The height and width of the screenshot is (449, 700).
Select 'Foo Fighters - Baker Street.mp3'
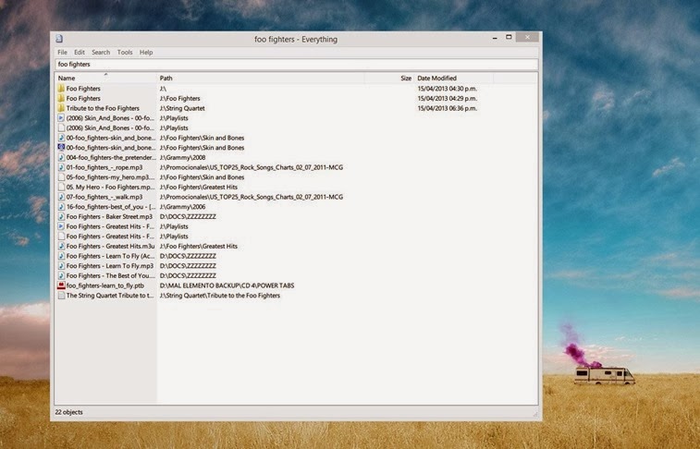click(109, 217)
